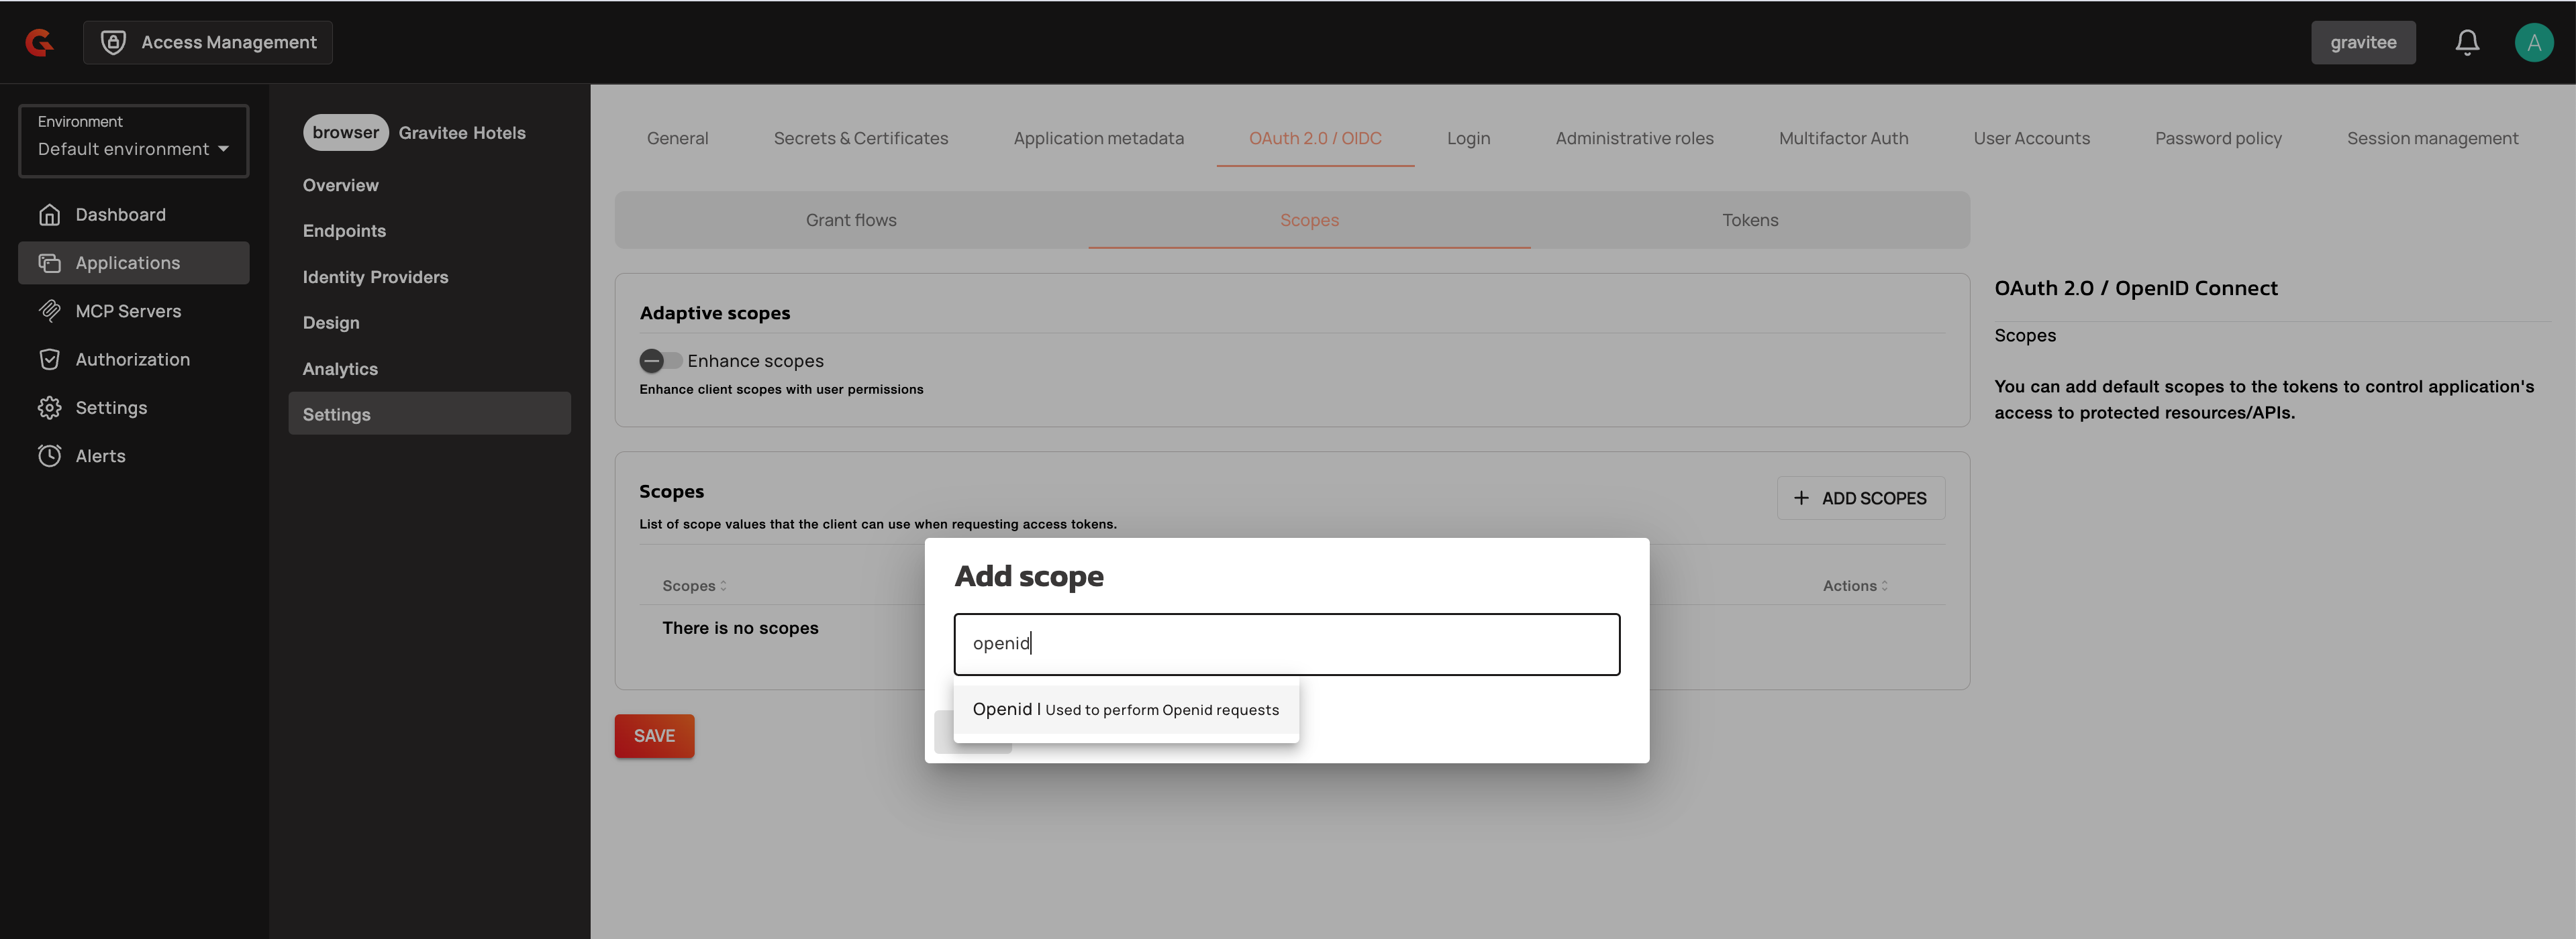Click the Access Management shield icon
The height and width of the screenshot is (939, 2576).
click(113, 42)
